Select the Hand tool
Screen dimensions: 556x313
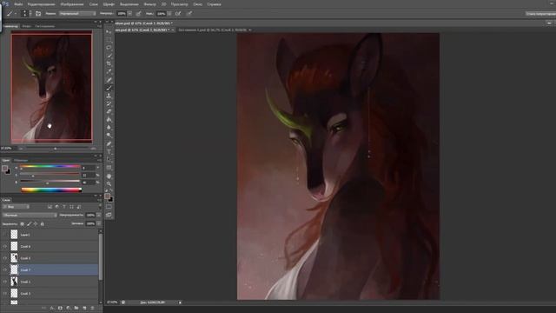(x=109, y=176)
